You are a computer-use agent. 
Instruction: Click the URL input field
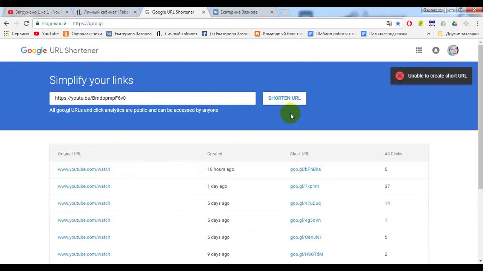click(x=152, y=98)
